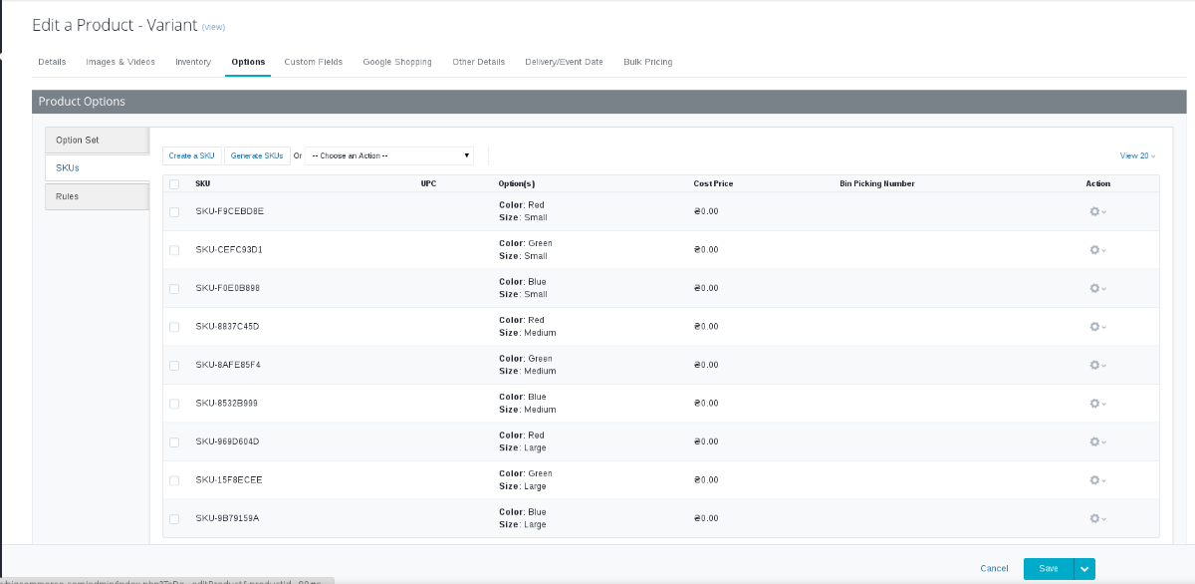The width and height of the screenshot is (1195, 584).
Task: Open gear action menu for SKU-969D604D
Action: pyautogui.click(x=1096, y=441)
